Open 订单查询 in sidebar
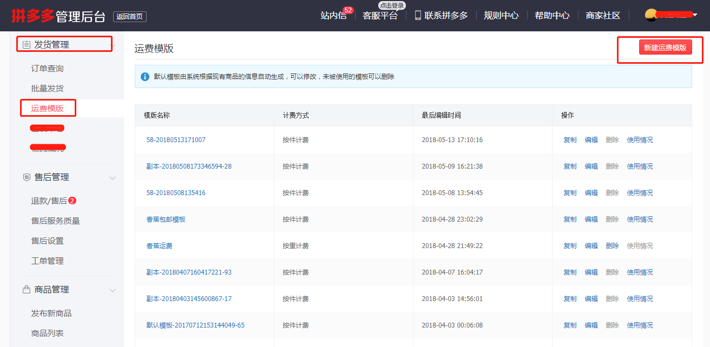Image resolution: width=710 pixels, height=347 pixels. 48,69
